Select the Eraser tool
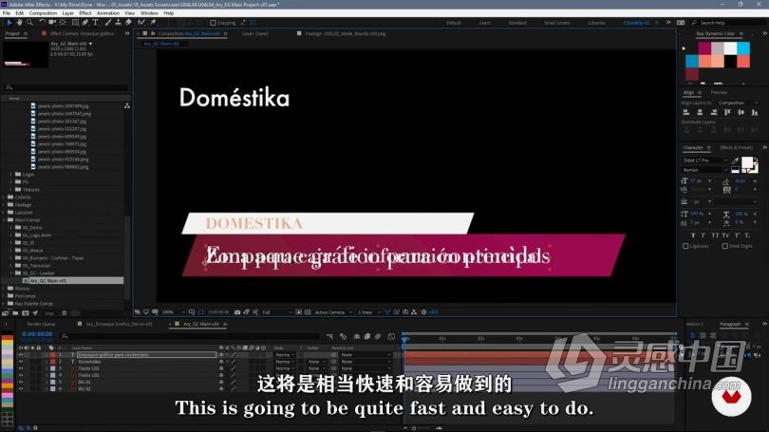The height and width of the screenshot is (432, 769). [x=128, y=23]
